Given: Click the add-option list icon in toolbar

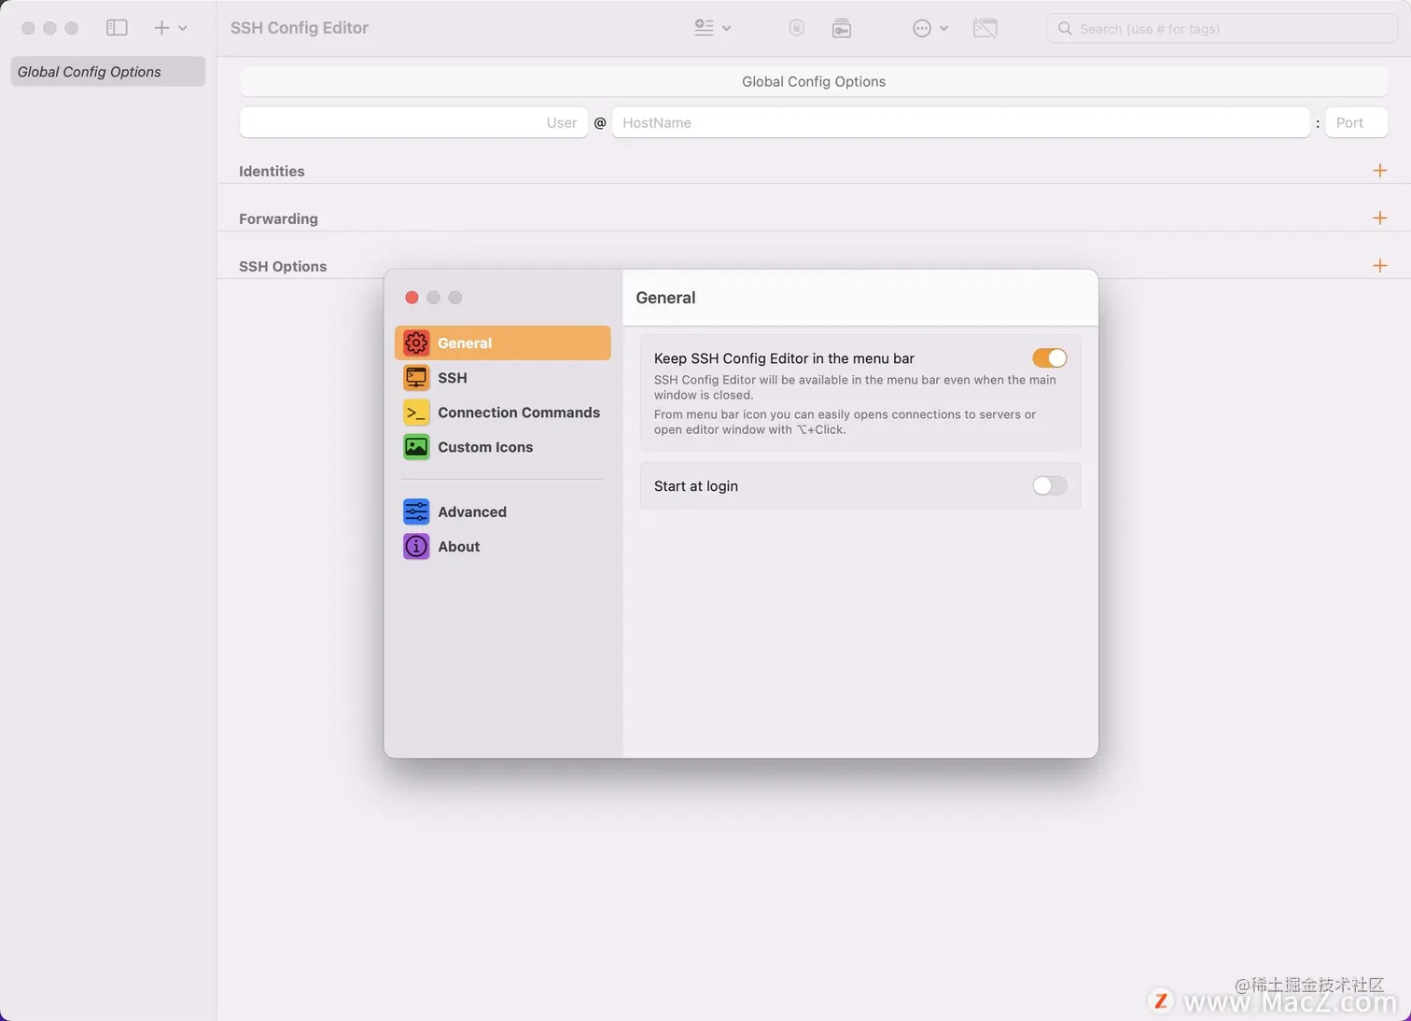Looking at the screenshot, I should click(x=704, y=28).
